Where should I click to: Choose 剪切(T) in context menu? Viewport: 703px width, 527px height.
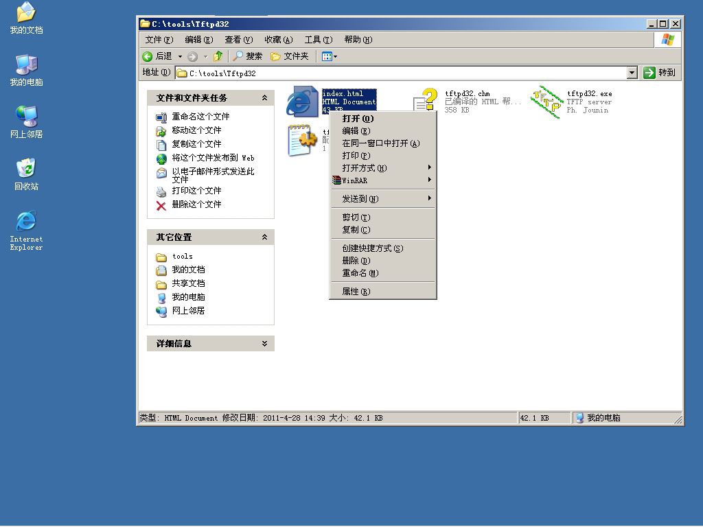click(x=383, y=218)
